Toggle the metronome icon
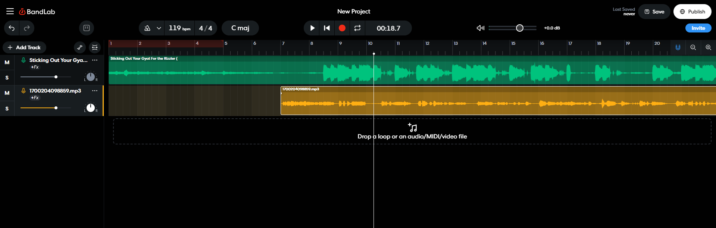This screenshot has height=228, width=716. pyautogui.click(x=147, y=28)
